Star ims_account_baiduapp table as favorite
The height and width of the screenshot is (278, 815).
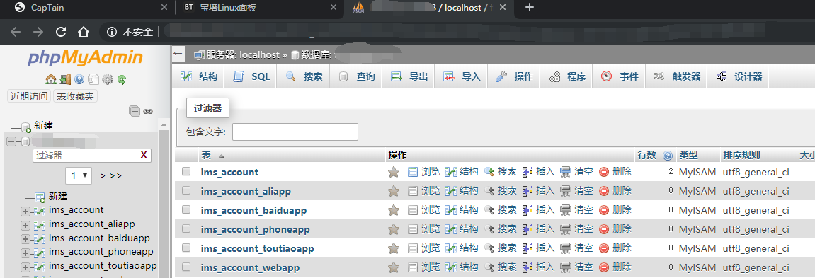(394, 211)
